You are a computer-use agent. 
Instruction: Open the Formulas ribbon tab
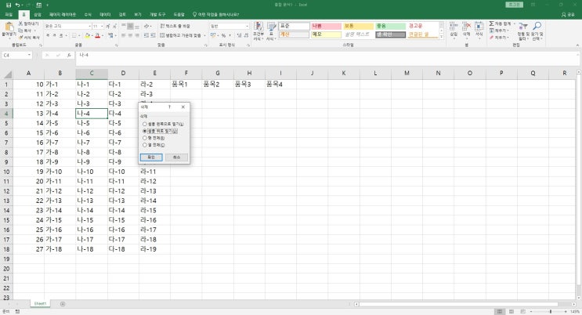pyautogui.click(x=88, y=14)
